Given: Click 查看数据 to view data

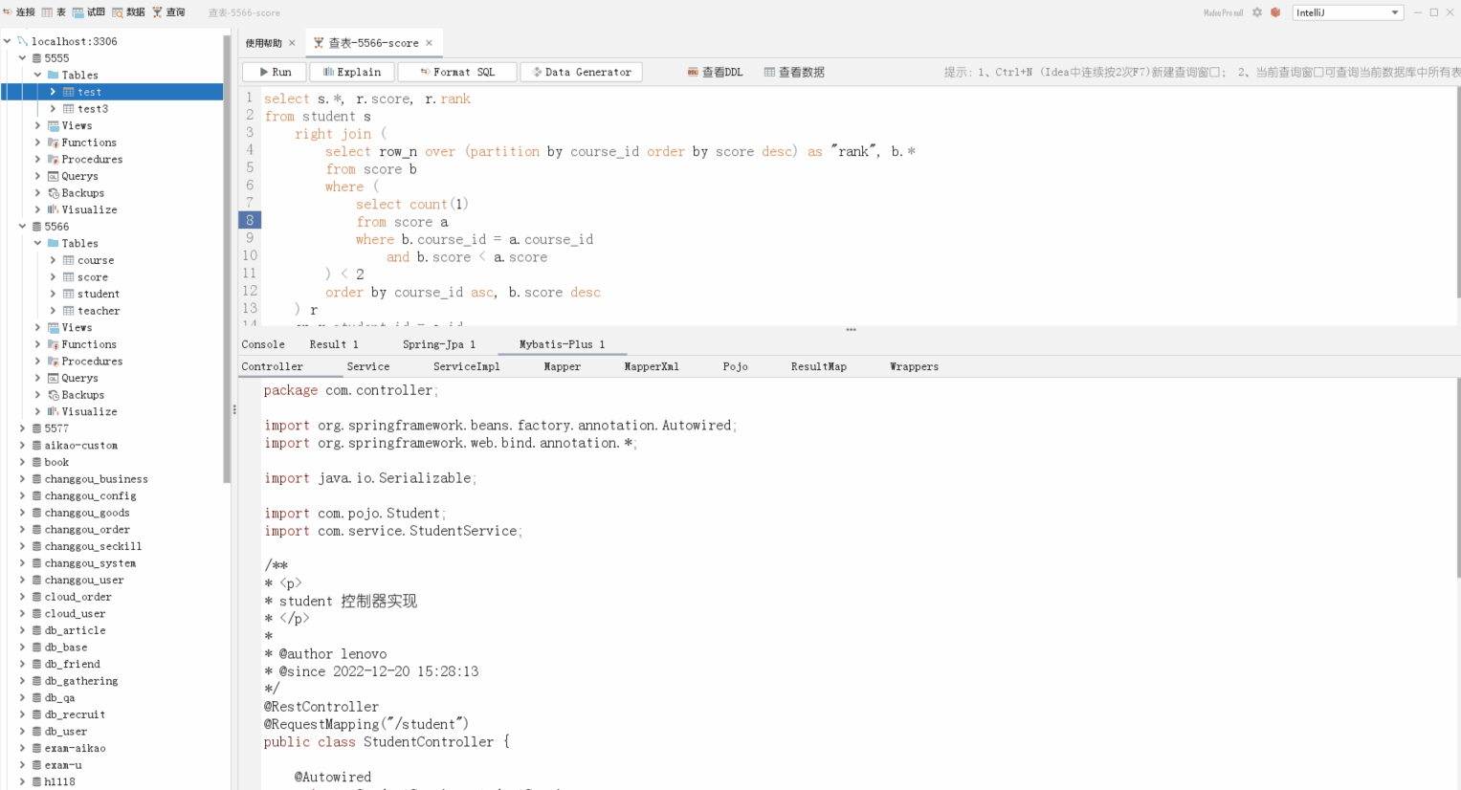Looking at the screenshot, I should pyautogui.click(x=794, y=72).
